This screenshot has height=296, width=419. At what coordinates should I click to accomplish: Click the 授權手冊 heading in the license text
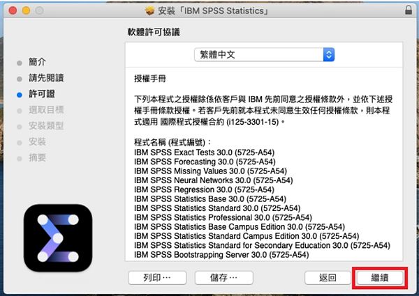[149, 78]
